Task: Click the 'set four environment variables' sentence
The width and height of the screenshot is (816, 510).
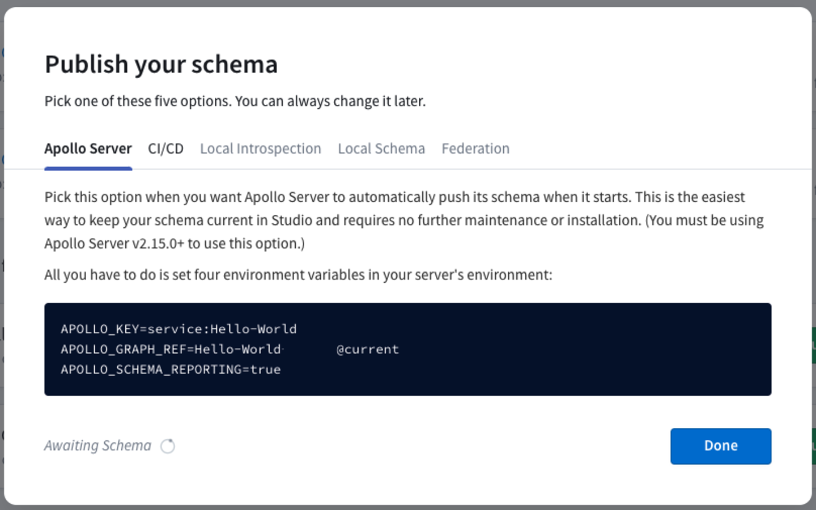Action: (x=298, y=275)
